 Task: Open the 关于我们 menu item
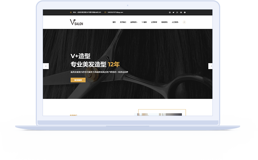pyautogui.click(x=123, y=22)
